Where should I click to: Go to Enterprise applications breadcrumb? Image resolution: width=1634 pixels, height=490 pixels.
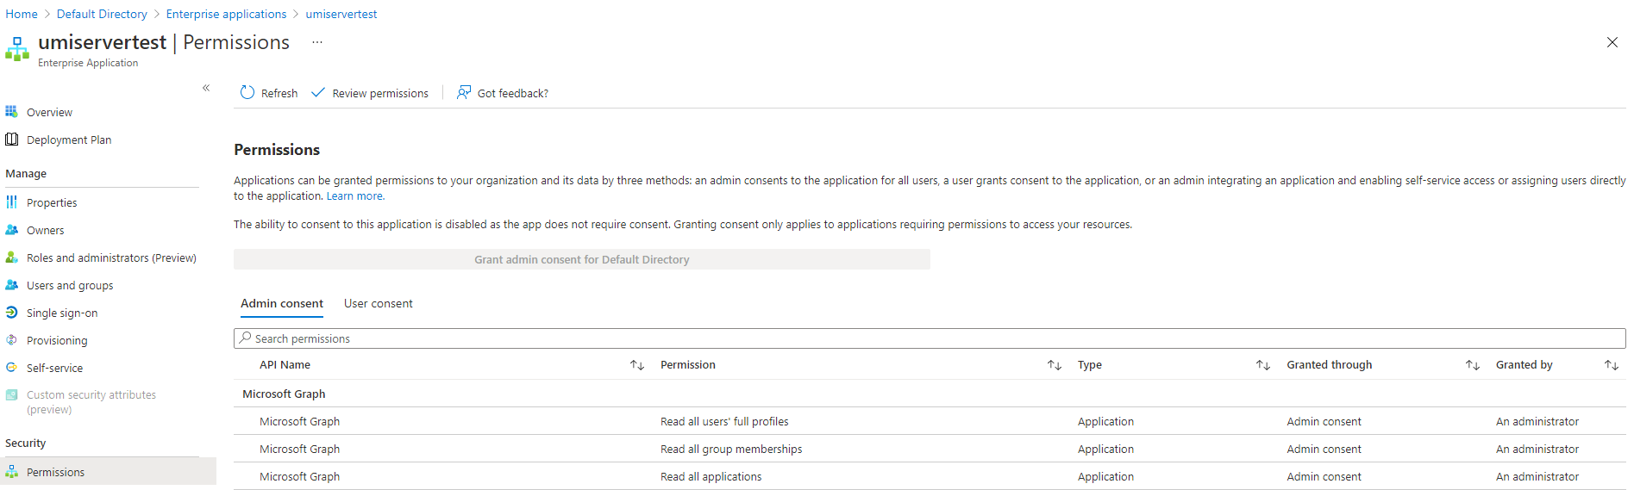pyautogui.click(x=226, y=15)
